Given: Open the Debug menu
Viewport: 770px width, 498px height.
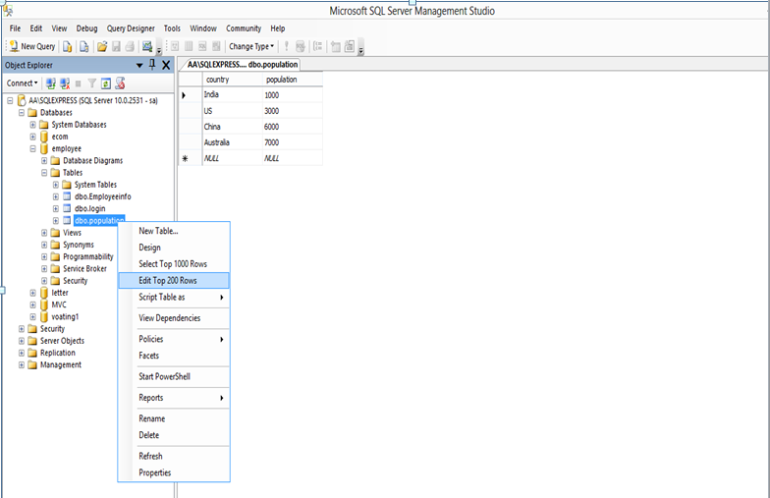Looking at the screenshot, I should pyautogui.click(x=86, y=28).
